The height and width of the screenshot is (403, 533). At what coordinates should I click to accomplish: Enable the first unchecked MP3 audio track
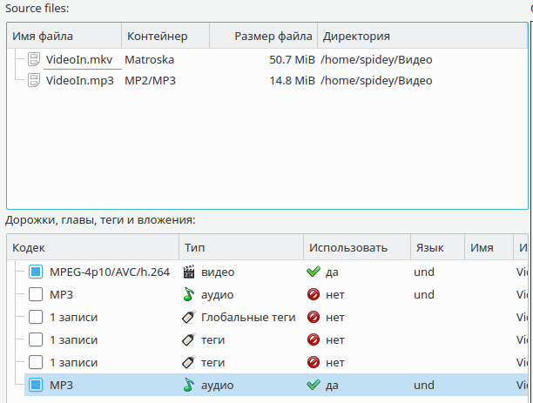pyautogui.click(x=36, y=294)
